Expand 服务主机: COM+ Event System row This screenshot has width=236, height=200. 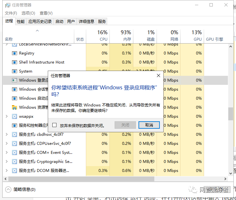pyautogui.click(x=7, y=153)
